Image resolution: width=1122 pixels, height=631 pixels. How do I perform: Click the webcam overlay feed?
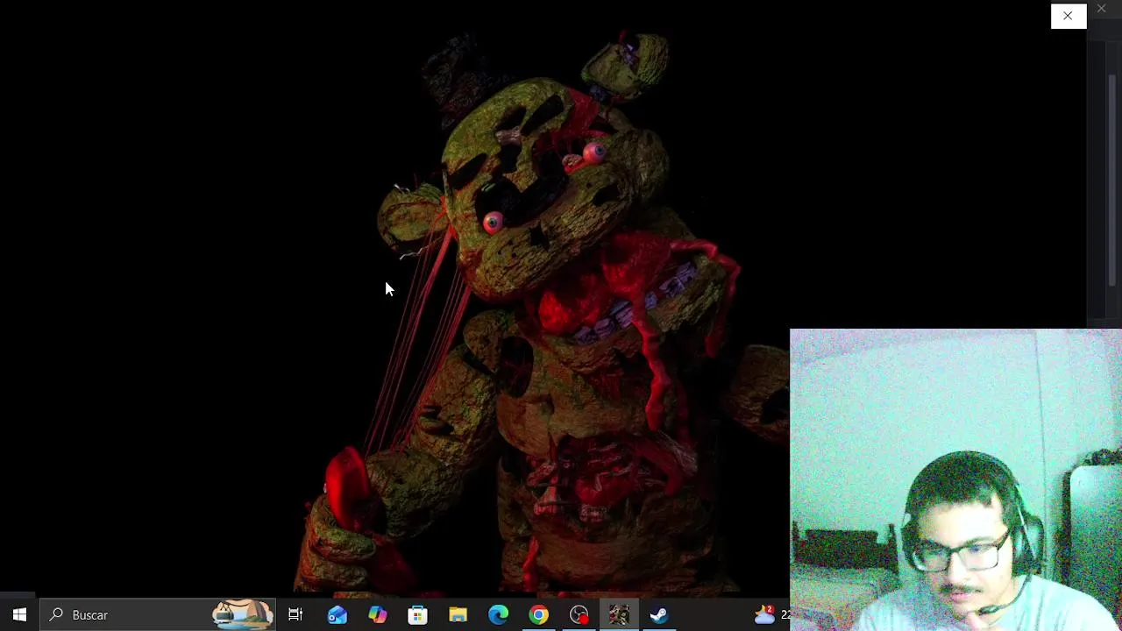point(955,479)
